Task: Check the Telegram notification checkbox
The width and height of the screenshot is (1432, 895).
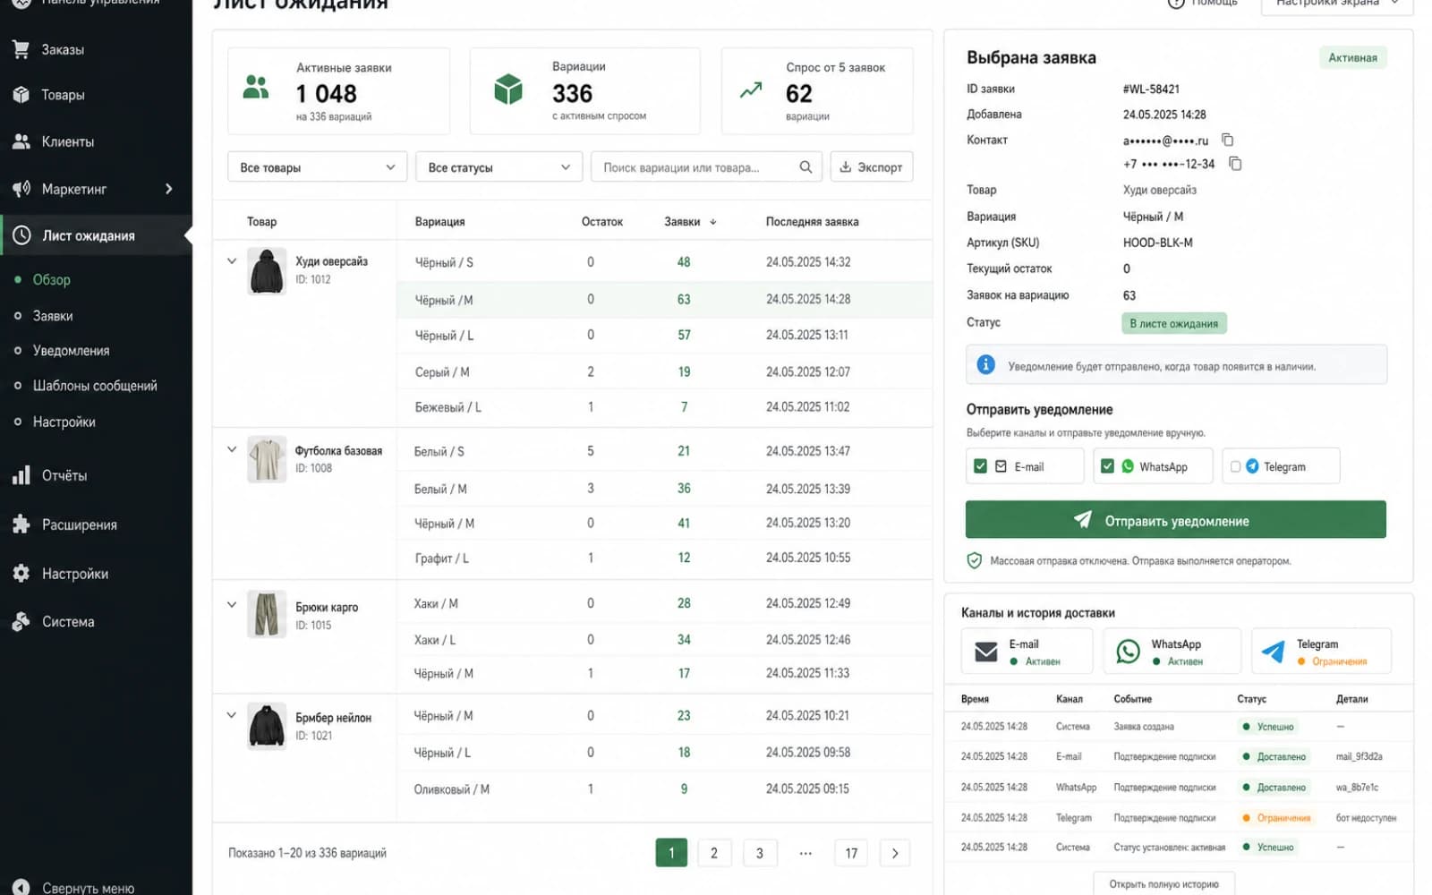Action: 1235,466
